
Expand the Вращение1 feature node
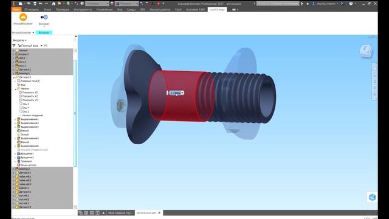click(15, 154)
